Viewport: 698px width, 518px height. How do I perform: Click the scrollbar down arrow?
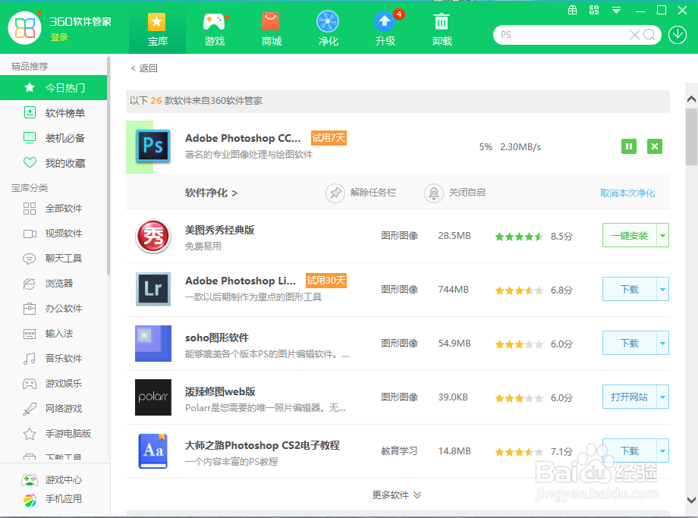pyautogui.click(x=691, y=500)
